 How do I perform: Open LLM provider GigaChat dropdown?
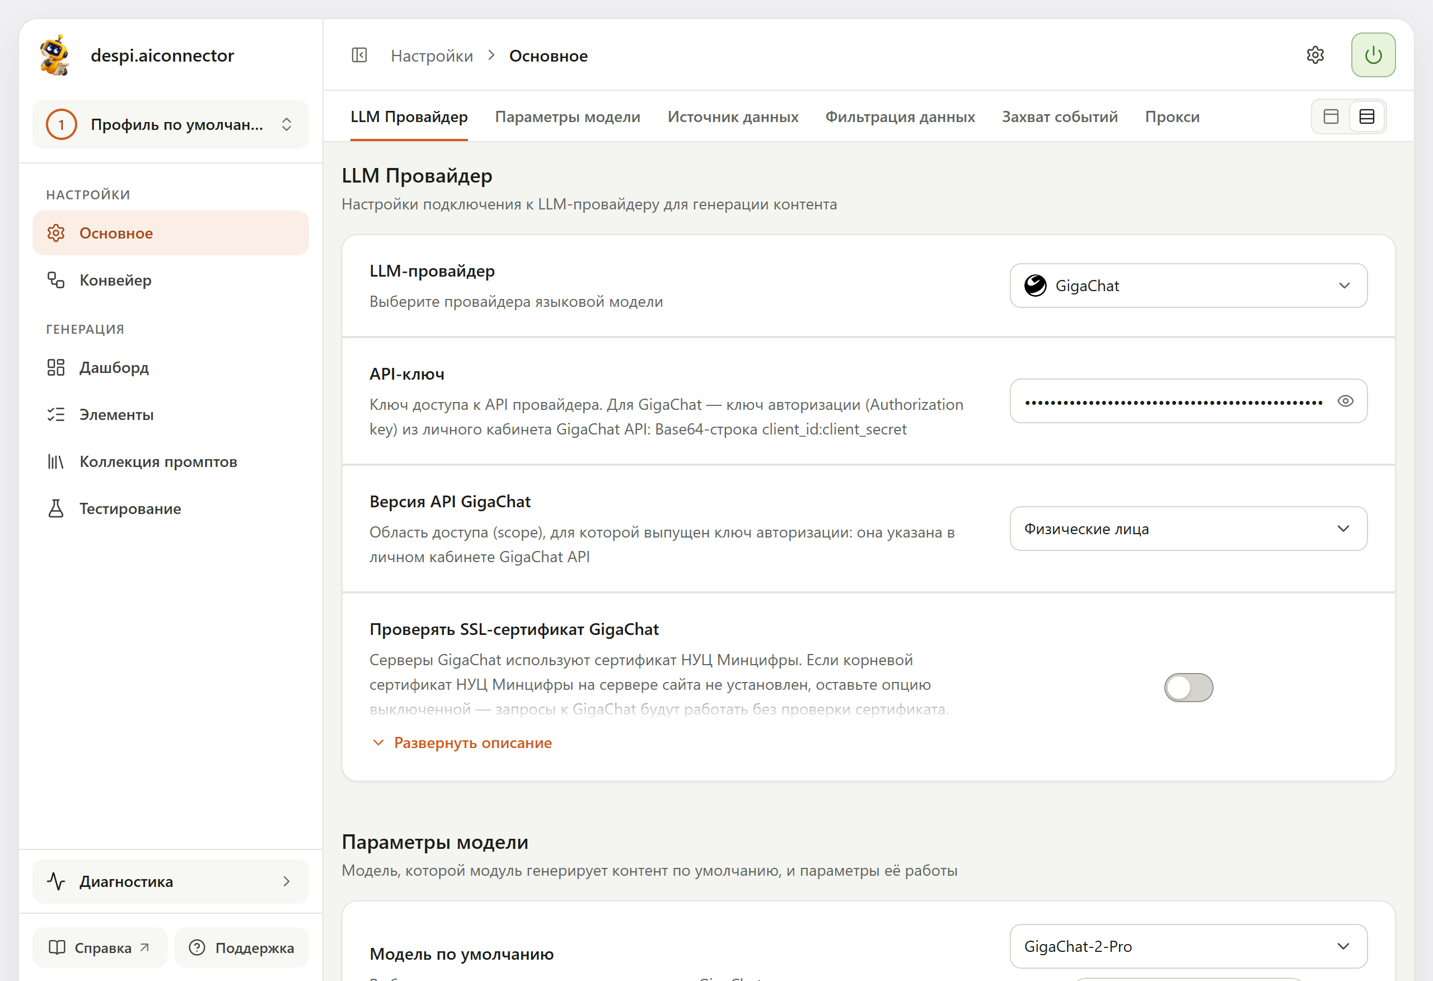click(x=1188, y=286)
